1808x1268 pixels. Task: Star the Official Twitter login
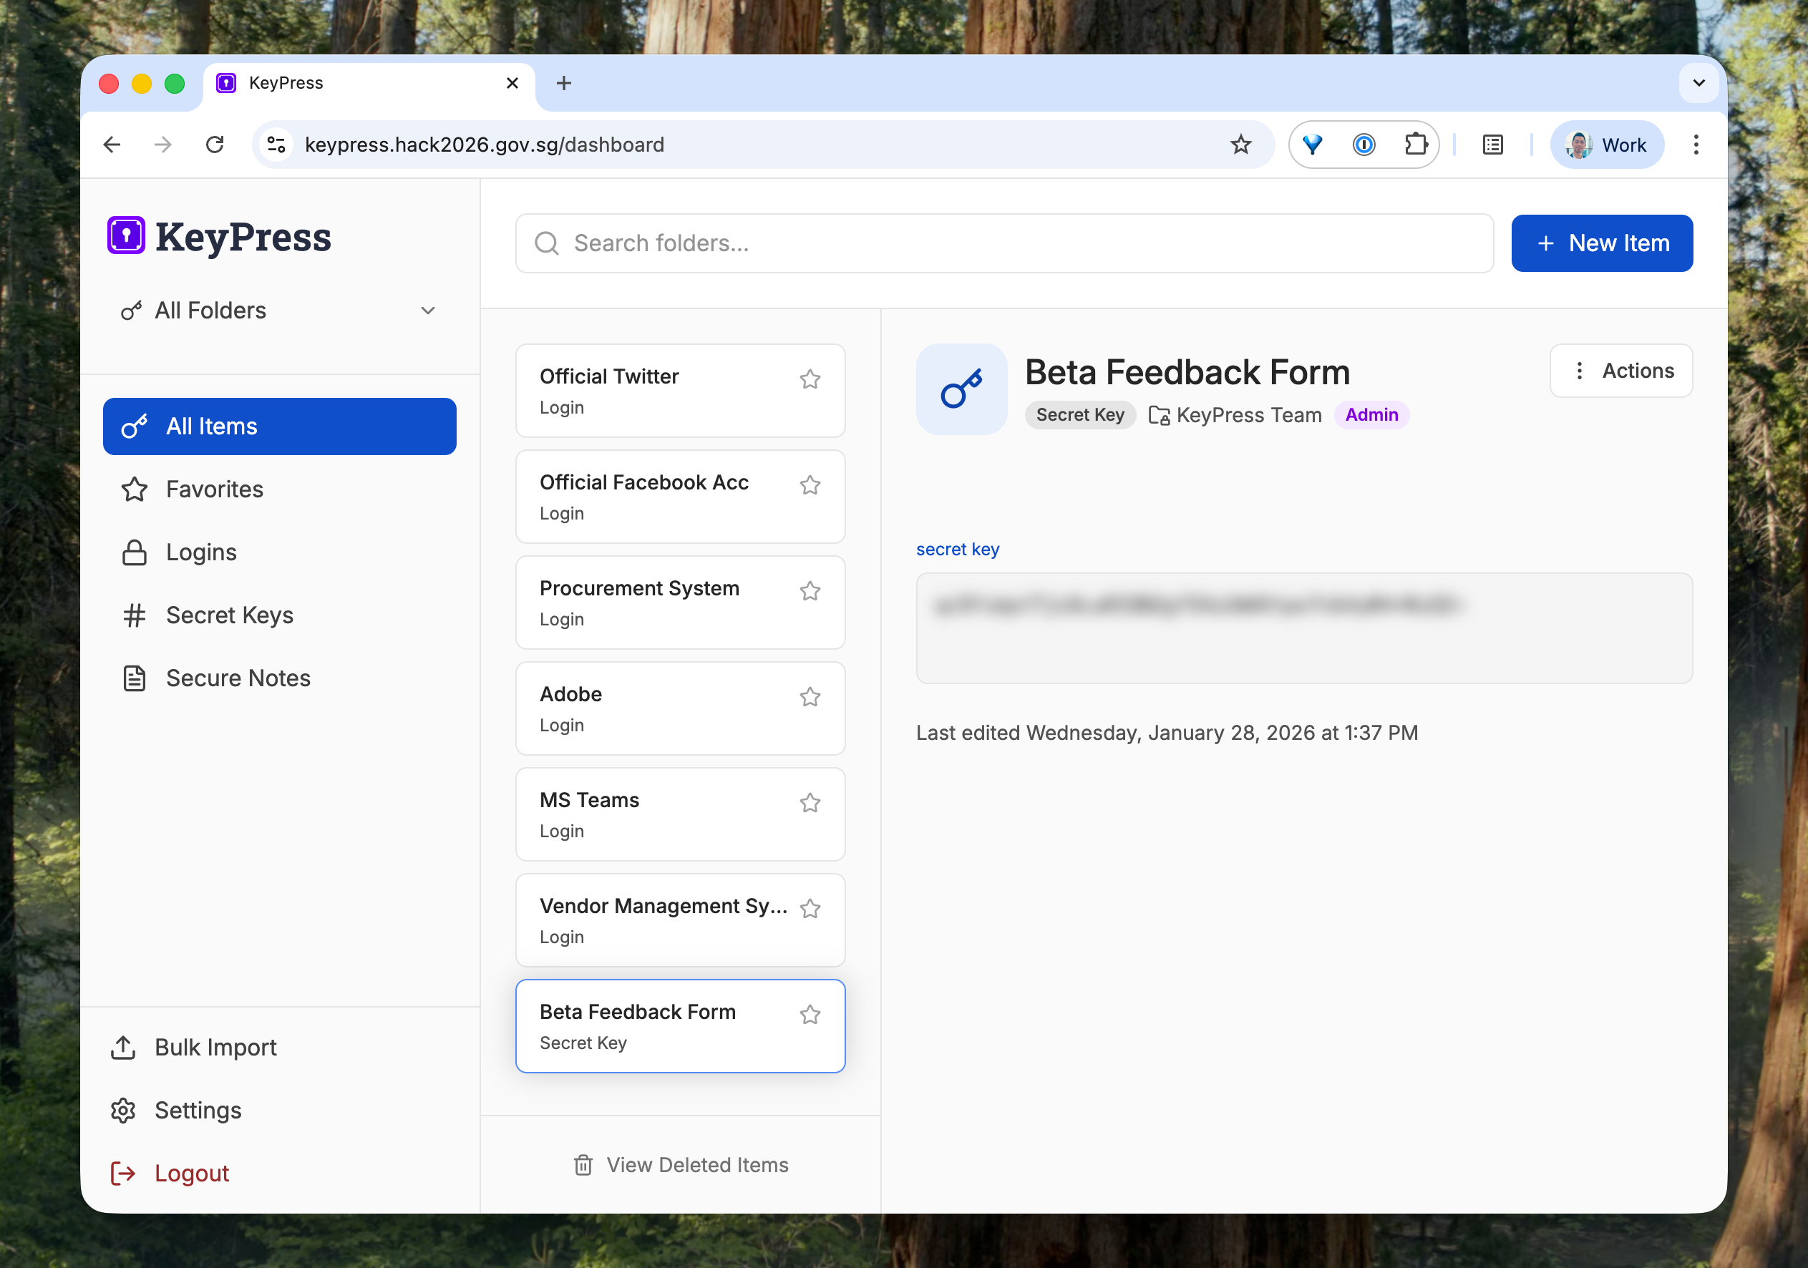click(x=810, y=379)
